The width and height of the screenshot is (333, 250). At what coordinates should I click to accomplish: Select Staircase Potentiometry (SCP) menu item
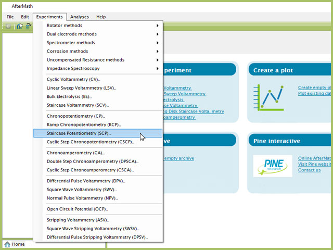click(x=98, y=133)
